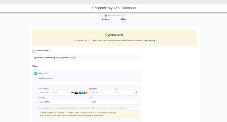The image size is (227, 122).
Task: Select the New Card radio button
Action: click(36, 74)
